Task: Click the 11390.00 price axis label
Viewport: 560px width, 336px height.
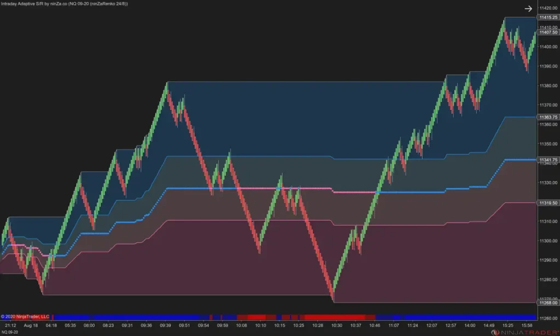Action: pos(548,66)
